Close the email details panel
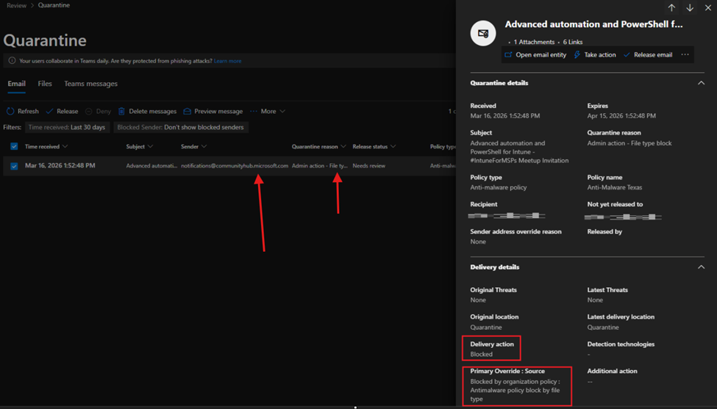 tap(707, 8)
